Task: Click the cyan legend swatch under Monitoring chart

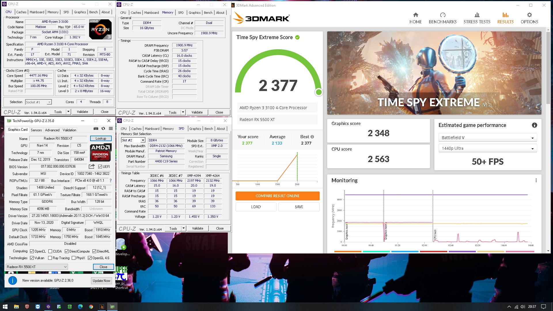Action: click(x=376, y=251)
